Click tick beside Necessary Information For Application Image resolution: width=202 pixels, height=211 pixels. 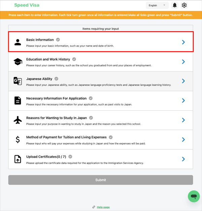[x=91, y=98]
